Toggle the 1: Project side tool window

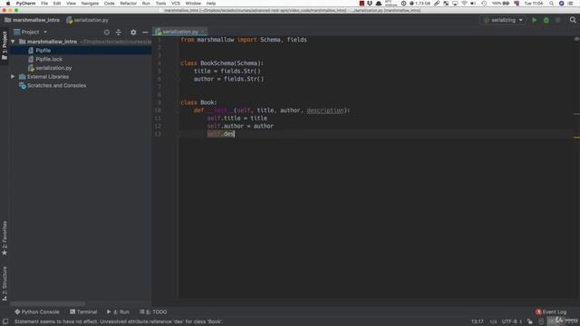click(x=5, y=46)
